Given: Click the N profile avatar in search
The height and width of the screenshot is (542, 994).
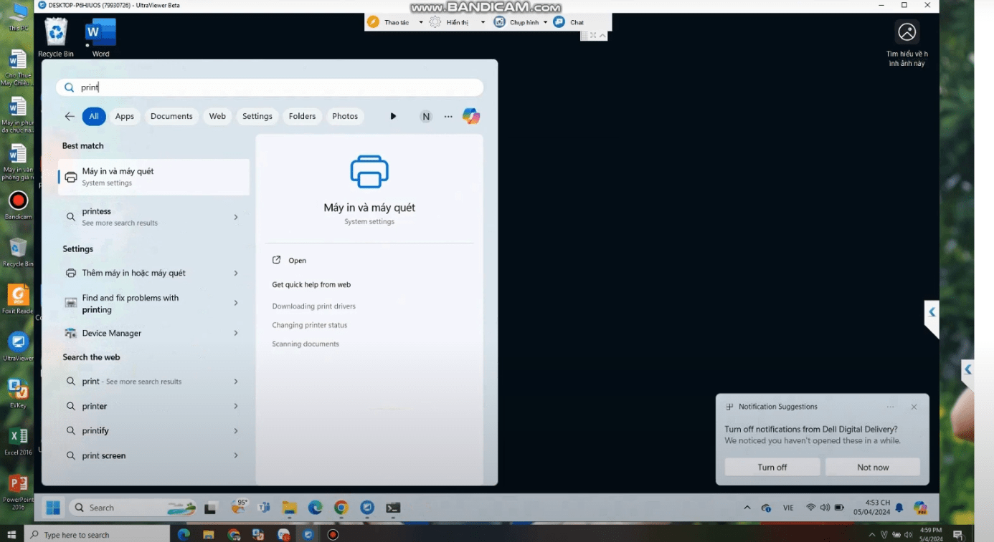Looking at the screenshot, I should coord(426,116).
